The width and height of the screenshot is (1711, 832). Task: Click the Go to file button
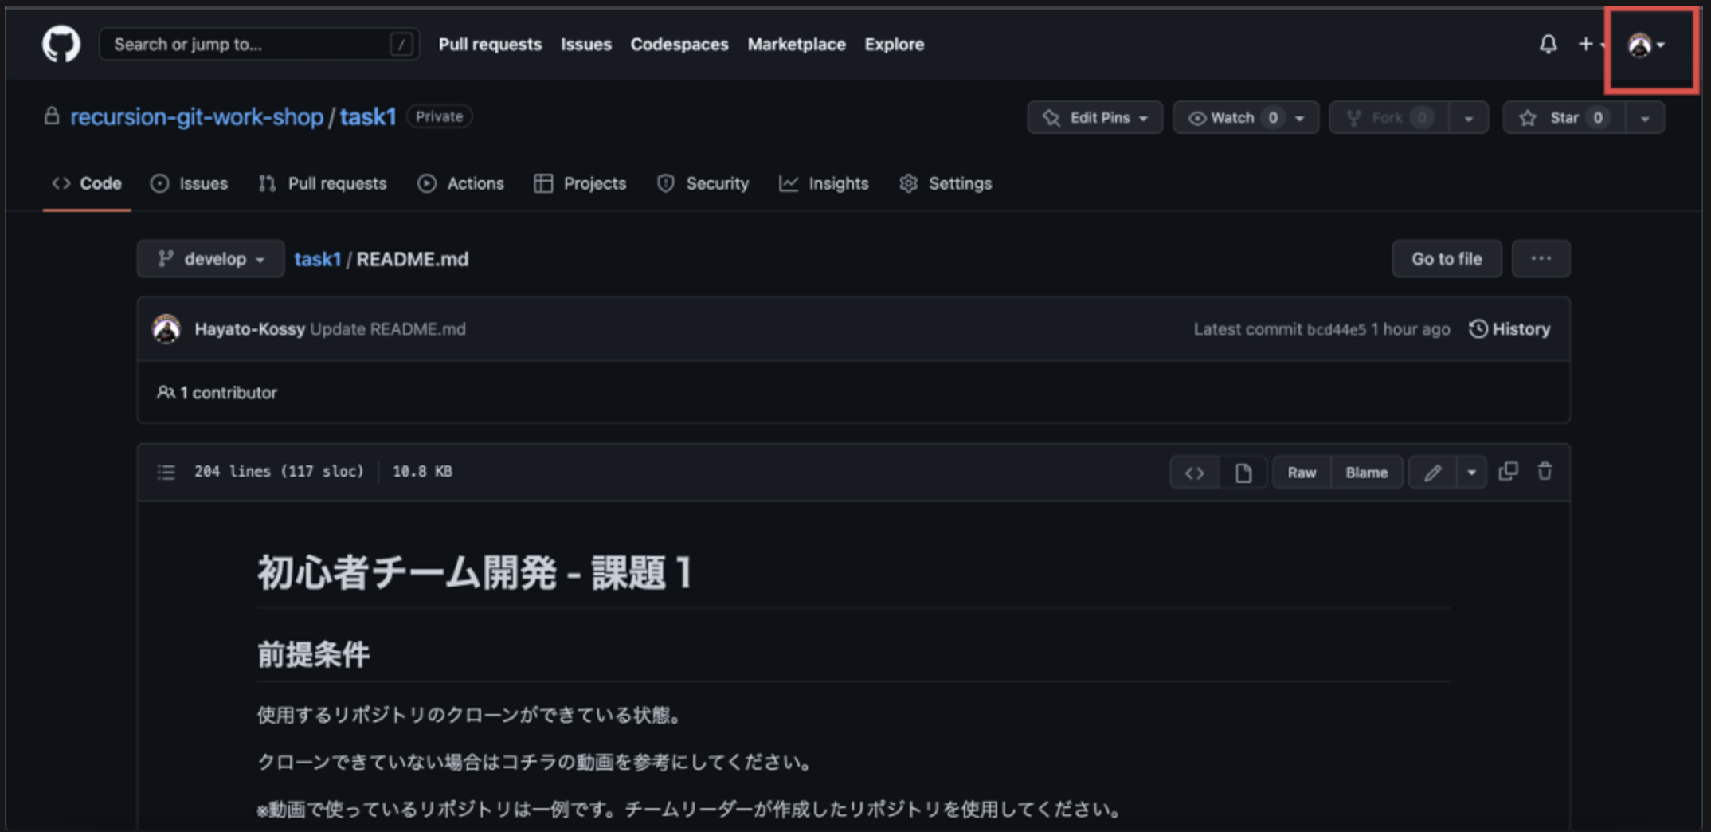(1446, 258)
